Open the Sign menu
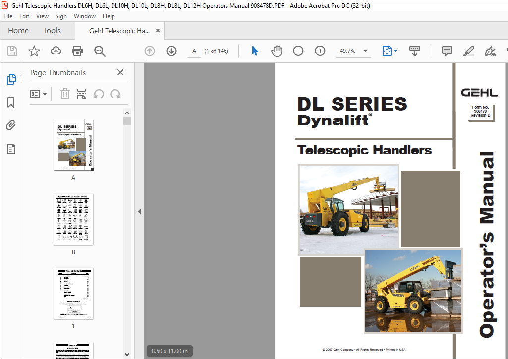The height and width of the screenshot is (359, 508). (61, 16)
